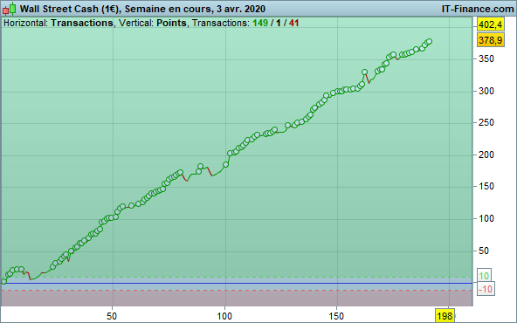Click the first equity curve point near zero
Image resolution: width=517 pixels, height=323 pixels.
pos(3,281)
